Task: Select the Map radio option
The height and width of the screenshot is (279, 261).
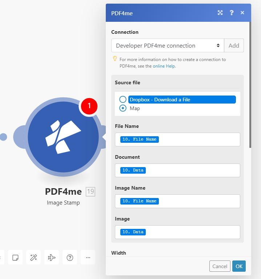Action: click(x=123, y=108)
